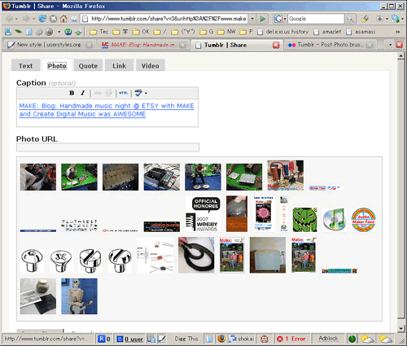The width and height of the screenshot is (407, 346).
Task: Open the asamasi bookmark
Action: click(x=361, y=32)
